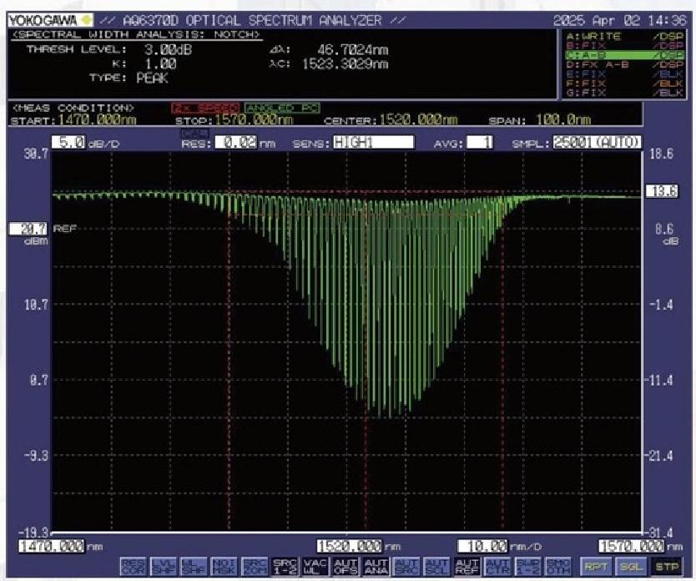Click CENTER: 1520.000nm measurement condition
The width and height of the screenshot is (696, 581).
point(391,120)
